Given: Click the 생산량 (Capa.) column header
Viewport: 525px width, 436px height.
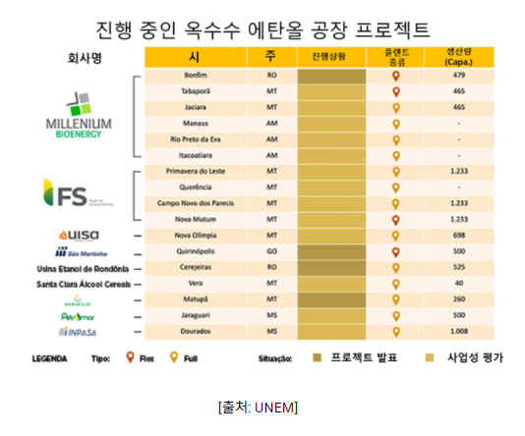Looking at the screenshot, I should point(459,57).
